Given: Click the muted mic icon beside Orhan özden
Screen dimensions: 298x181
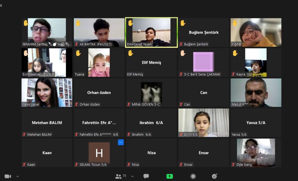Looking at the screenshot, I should (77, 104).
